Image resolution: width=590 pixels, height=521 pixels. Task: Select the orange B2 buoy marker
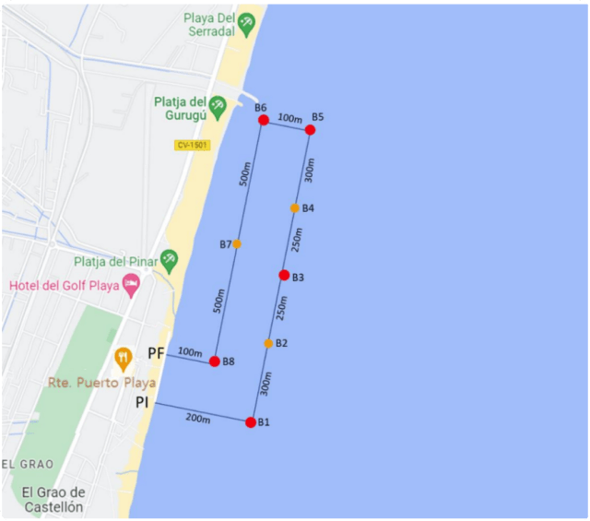click(x=268, y=343)
